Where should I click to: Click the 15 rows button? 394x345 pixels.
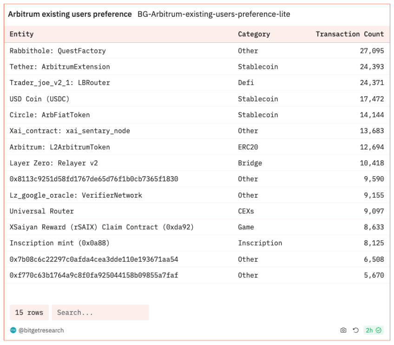coord(29,312)
